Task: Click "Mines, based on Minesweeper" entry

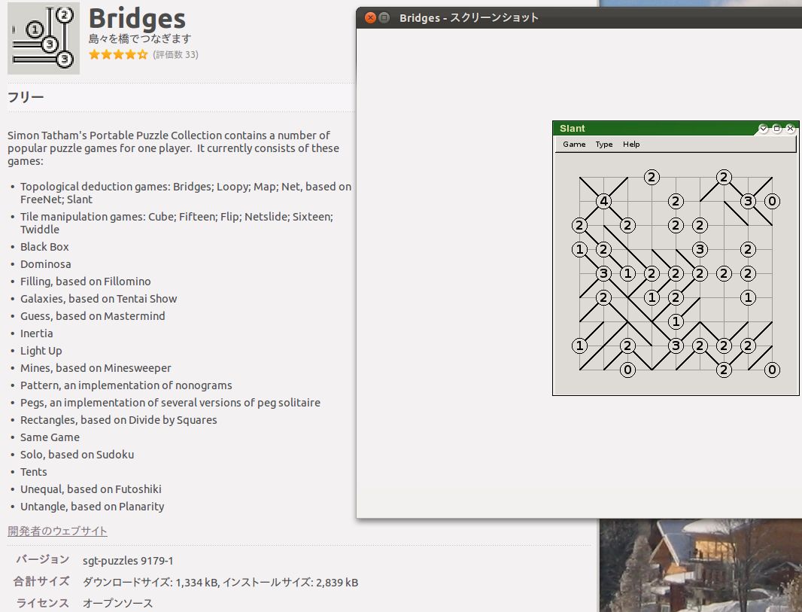Action: point(96,368)
